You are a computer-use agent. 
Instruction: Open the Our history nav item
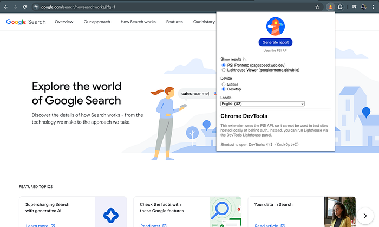click(204, 22)
